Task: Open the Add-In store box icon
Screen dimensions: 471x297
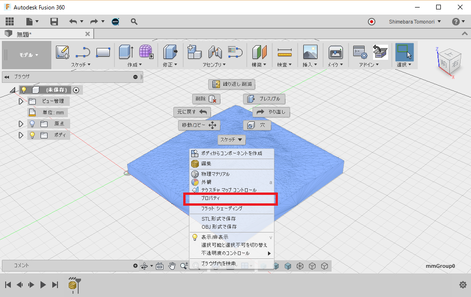Action: click(x=380, y=52)
